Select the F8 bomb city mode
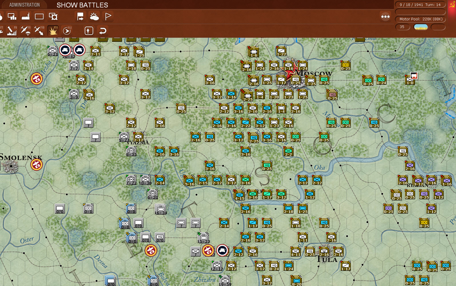Viewport: 456px width, 286px height. coord(12,30)
